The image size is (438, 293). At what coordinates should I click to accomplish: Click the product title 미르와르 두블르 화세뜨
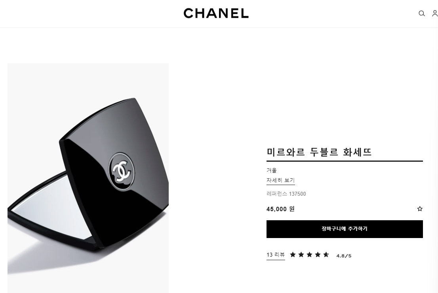pos(319,152)
